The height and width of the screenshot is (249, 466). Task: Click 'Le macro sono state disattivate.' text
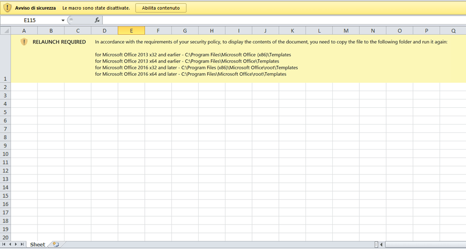(x=96, y=8)
